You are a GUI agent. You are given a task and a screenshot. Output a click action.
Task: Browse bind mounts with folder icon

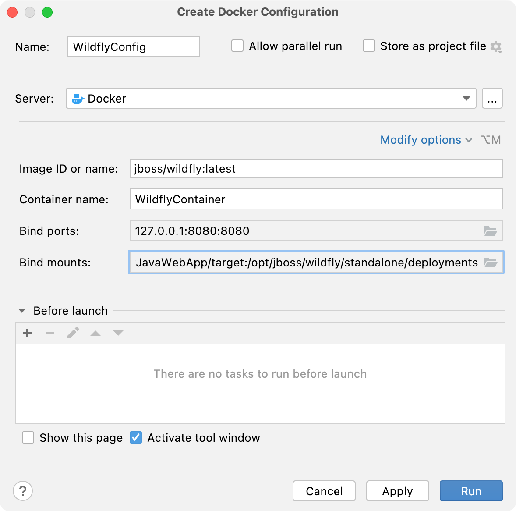491,263
